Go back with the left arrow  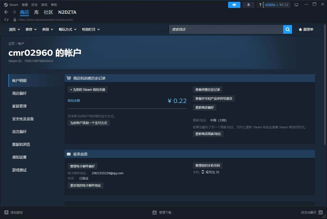(x=6, y=12)
